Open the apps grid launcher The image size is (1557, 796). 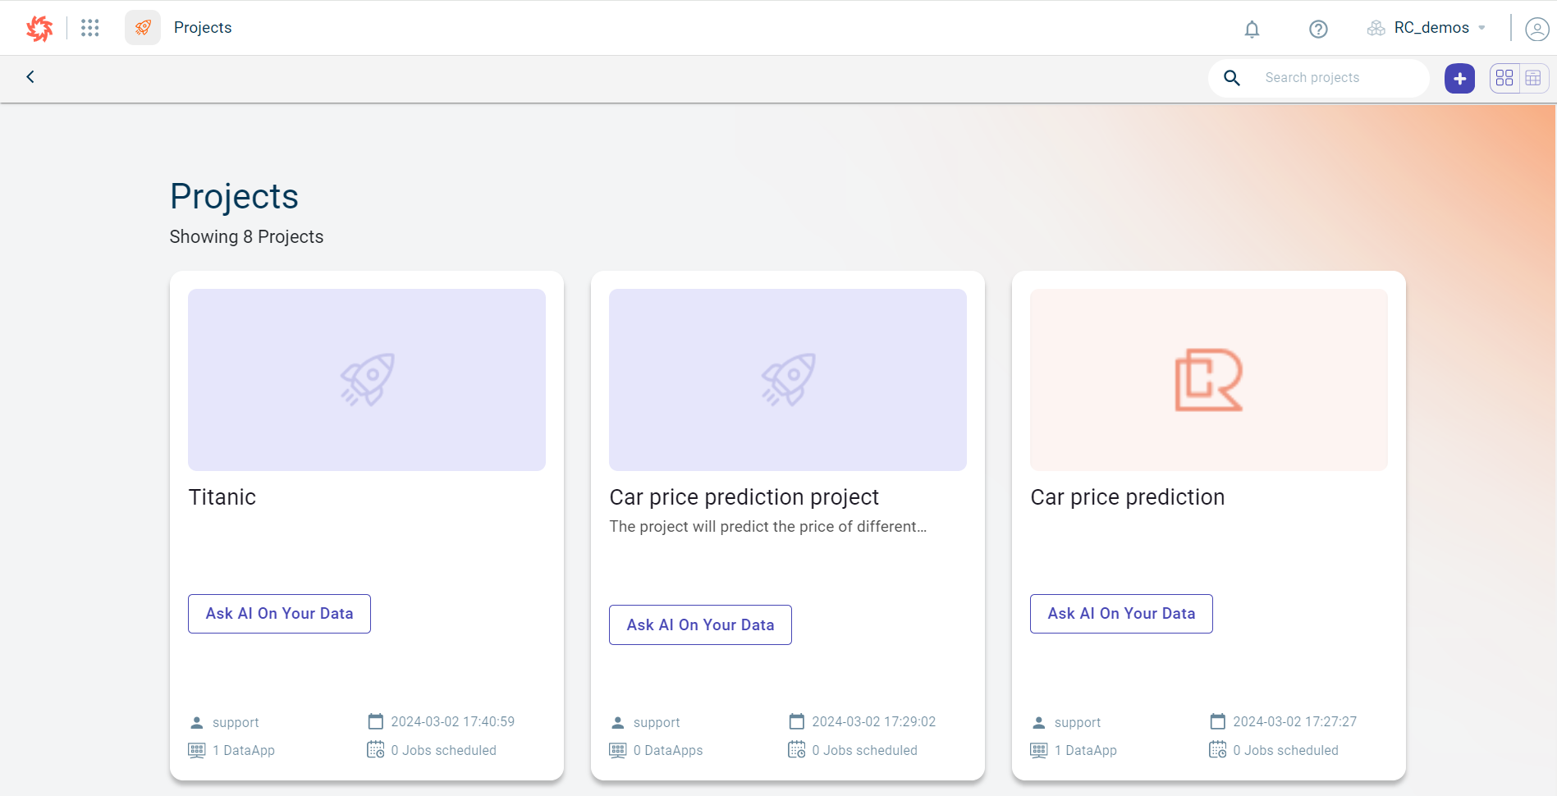pyautogui.click(x=90, y=28)
